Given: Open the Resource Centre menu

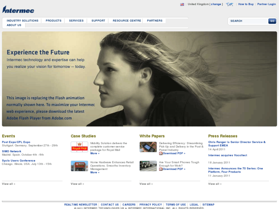Looking at the screenshot, I should 127,21.
